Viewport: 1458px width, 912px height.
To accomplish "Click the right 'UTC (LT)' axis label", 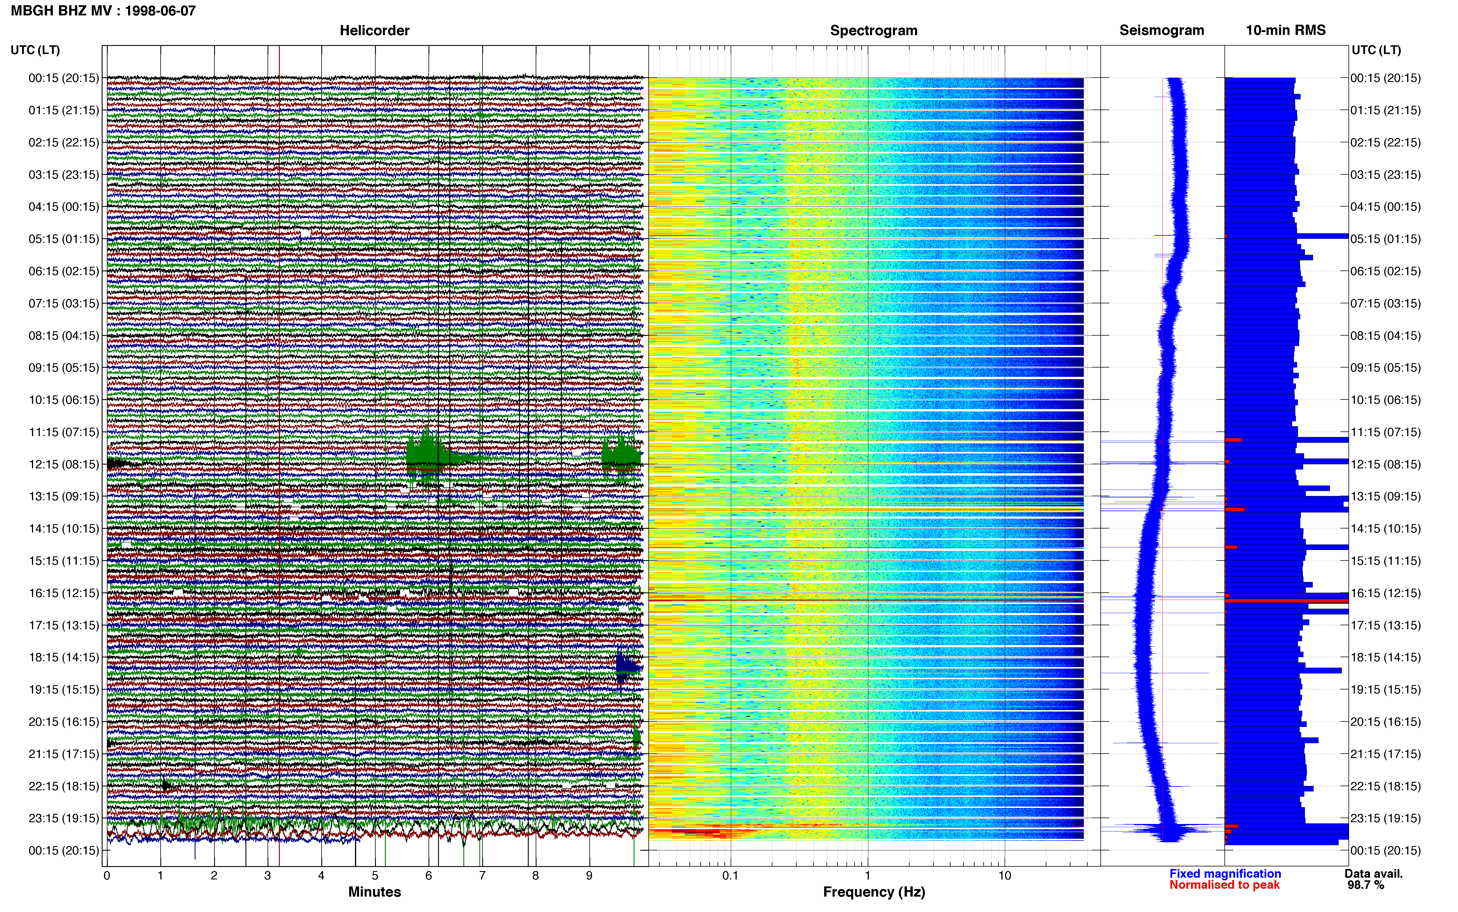I will pyautogui.click(x=1376, y=50).
